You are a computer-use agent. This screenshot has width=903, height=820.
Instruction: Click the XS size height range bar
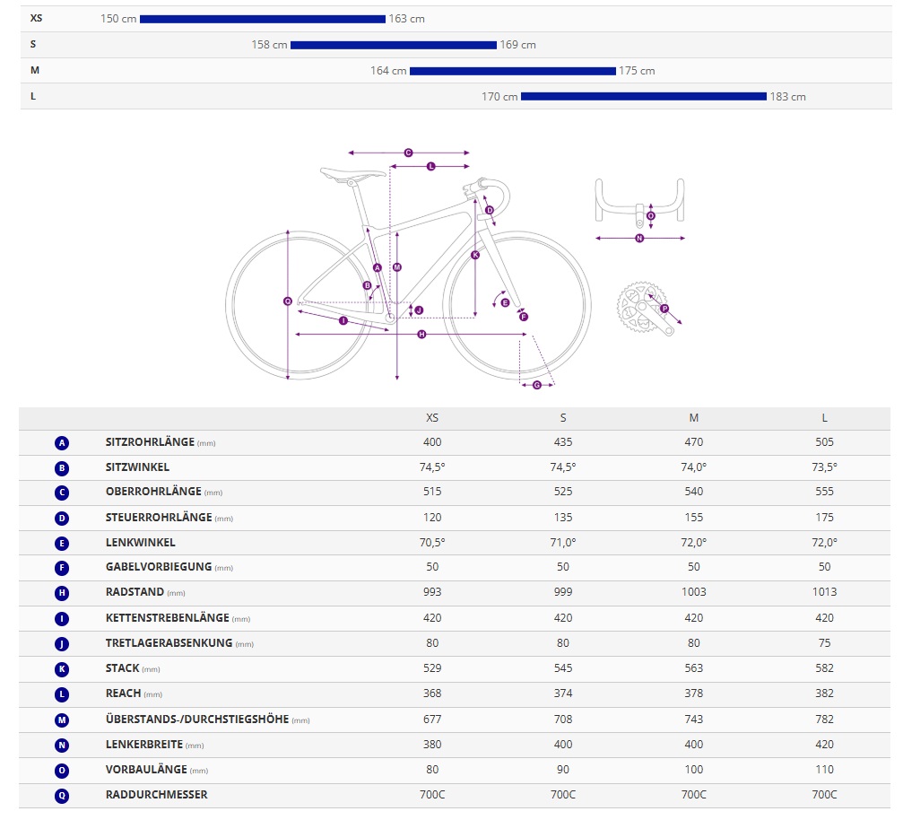262,19
